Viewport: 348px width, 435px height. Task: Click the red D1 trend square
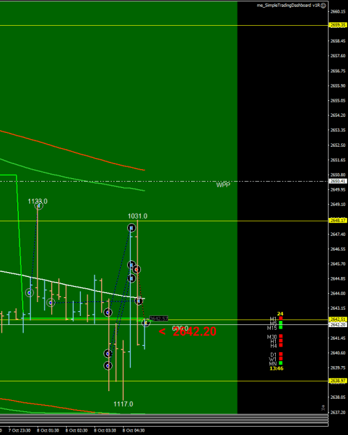coord(281,354)
